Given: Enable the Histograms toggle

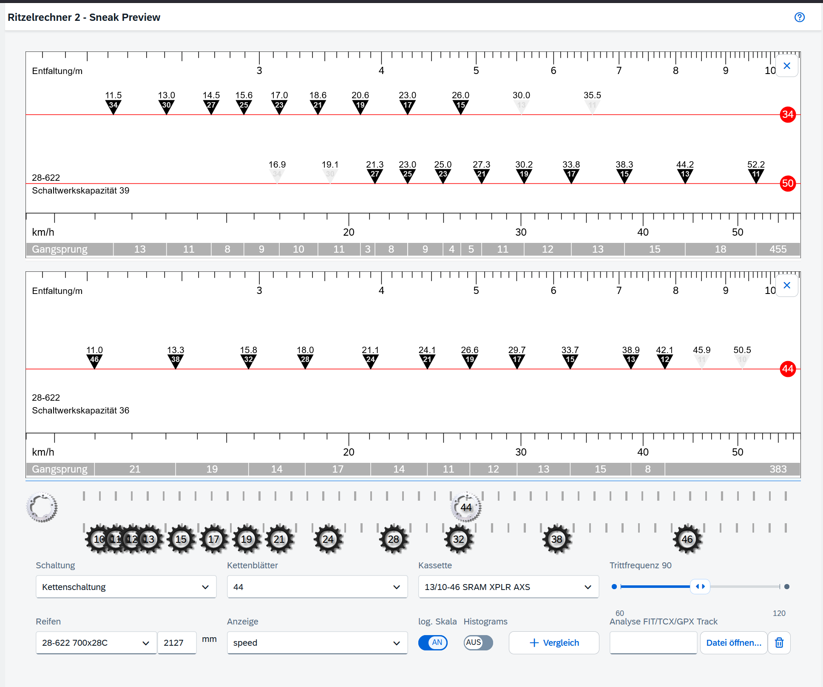Looking at the screenshot, I should click(x=478, y=642).
